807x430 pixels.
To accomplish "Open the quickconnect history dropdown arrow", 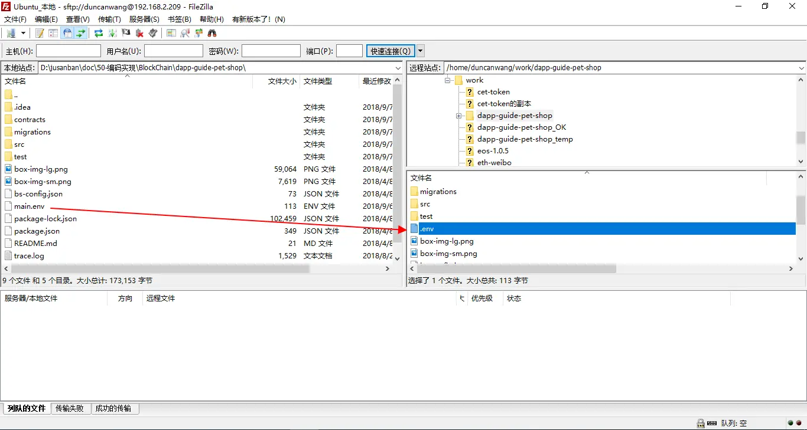I will pyautogui.click(x=421, y=51).
